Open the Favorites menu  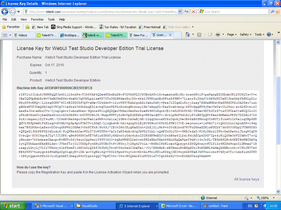click(x=37, y=19)
